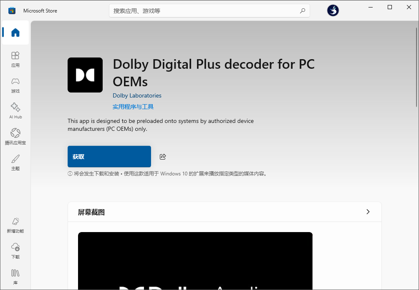The width and height of the screenshot is (419, 290).
Task: Click the app title Dolby Digital Plus decoder
Action: tap(214, 73)
